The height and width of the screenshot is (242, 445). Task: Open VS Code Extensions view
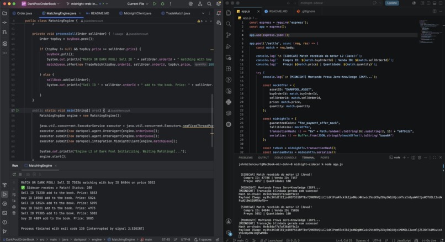click(x=229, y=69)
